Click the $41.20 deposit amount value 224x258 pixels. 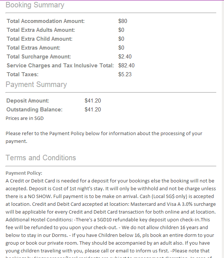coord(92,101)
